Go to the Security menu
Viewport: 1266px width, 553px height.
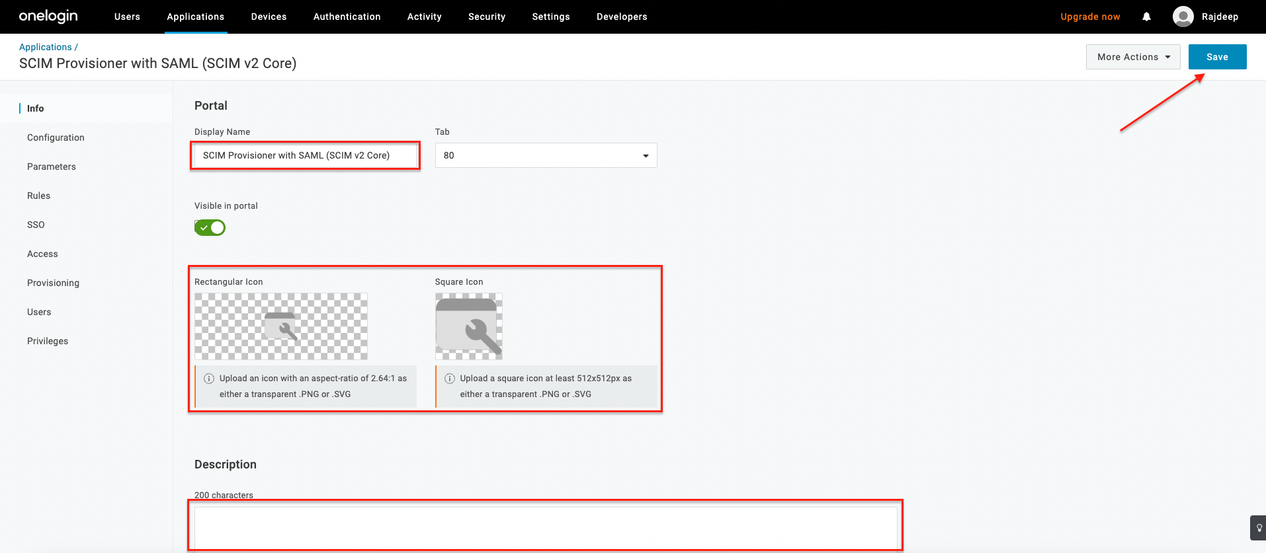click(486, 17)
